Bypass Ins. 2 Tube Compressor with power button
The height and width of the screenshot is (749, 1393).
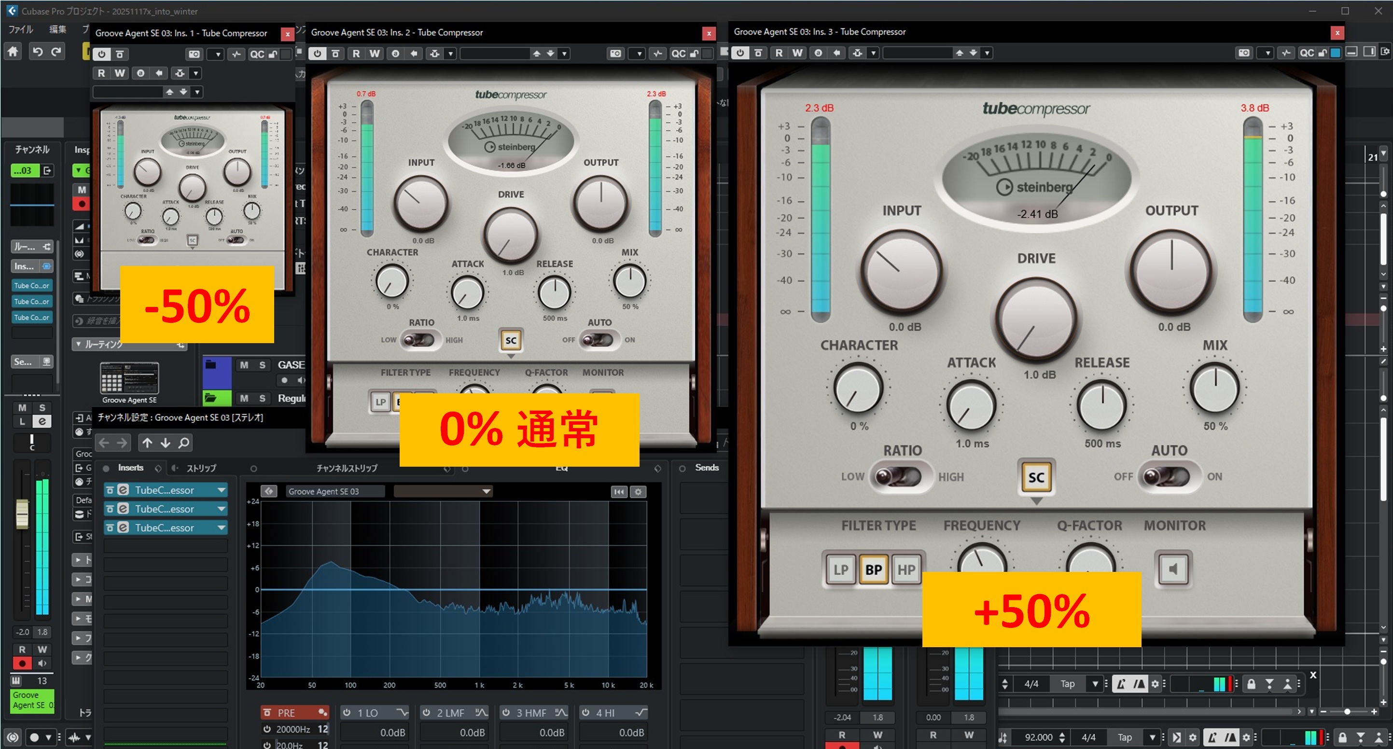318,54
